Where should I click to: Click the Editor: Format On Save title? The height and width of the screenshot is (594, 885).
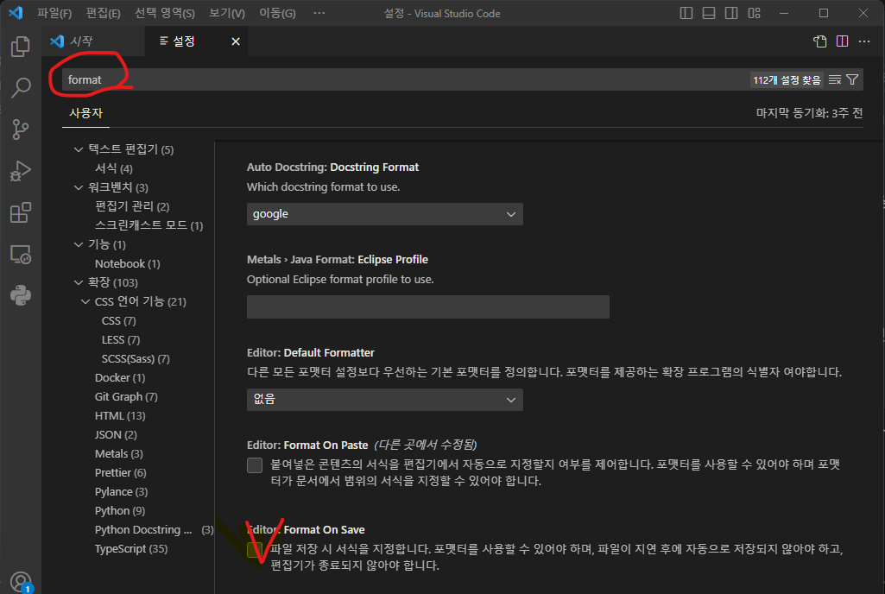coord(306,529)
